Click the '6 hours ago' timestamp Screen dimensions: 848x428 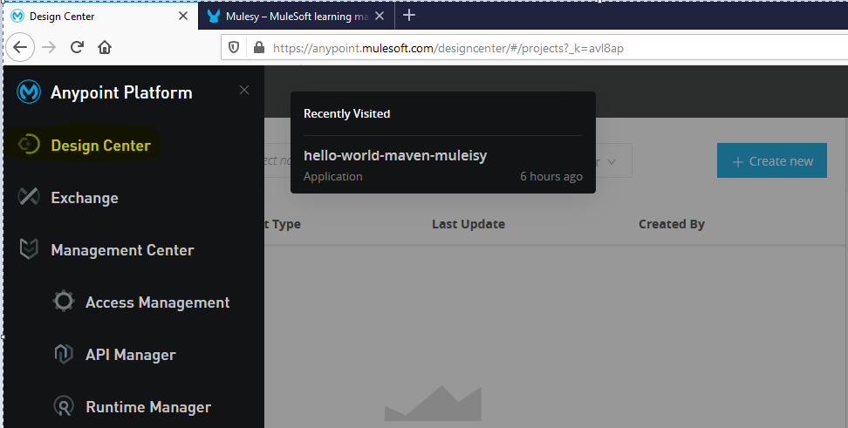(551, 177)
